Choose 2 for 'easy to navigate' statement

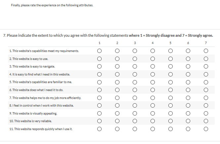[x=117, y=67]
